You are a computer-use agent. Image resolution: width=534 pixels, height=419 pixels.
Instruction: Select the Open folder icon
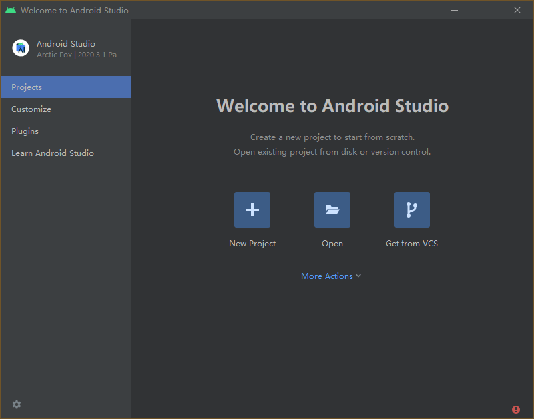point(332,209)
